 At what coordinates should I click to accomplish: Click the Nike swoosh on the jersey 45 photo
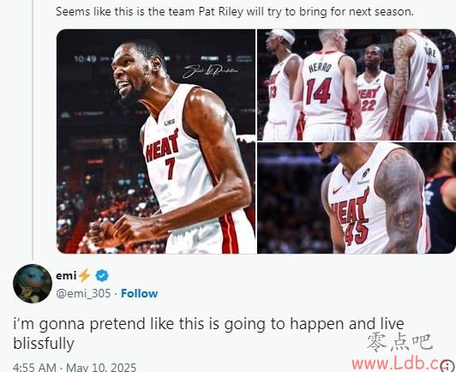tap(337, 190)
